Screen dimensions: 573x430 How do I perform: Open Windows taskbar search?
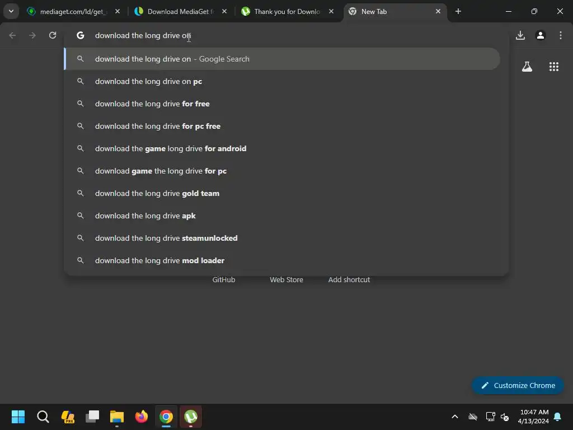(43, 417)
